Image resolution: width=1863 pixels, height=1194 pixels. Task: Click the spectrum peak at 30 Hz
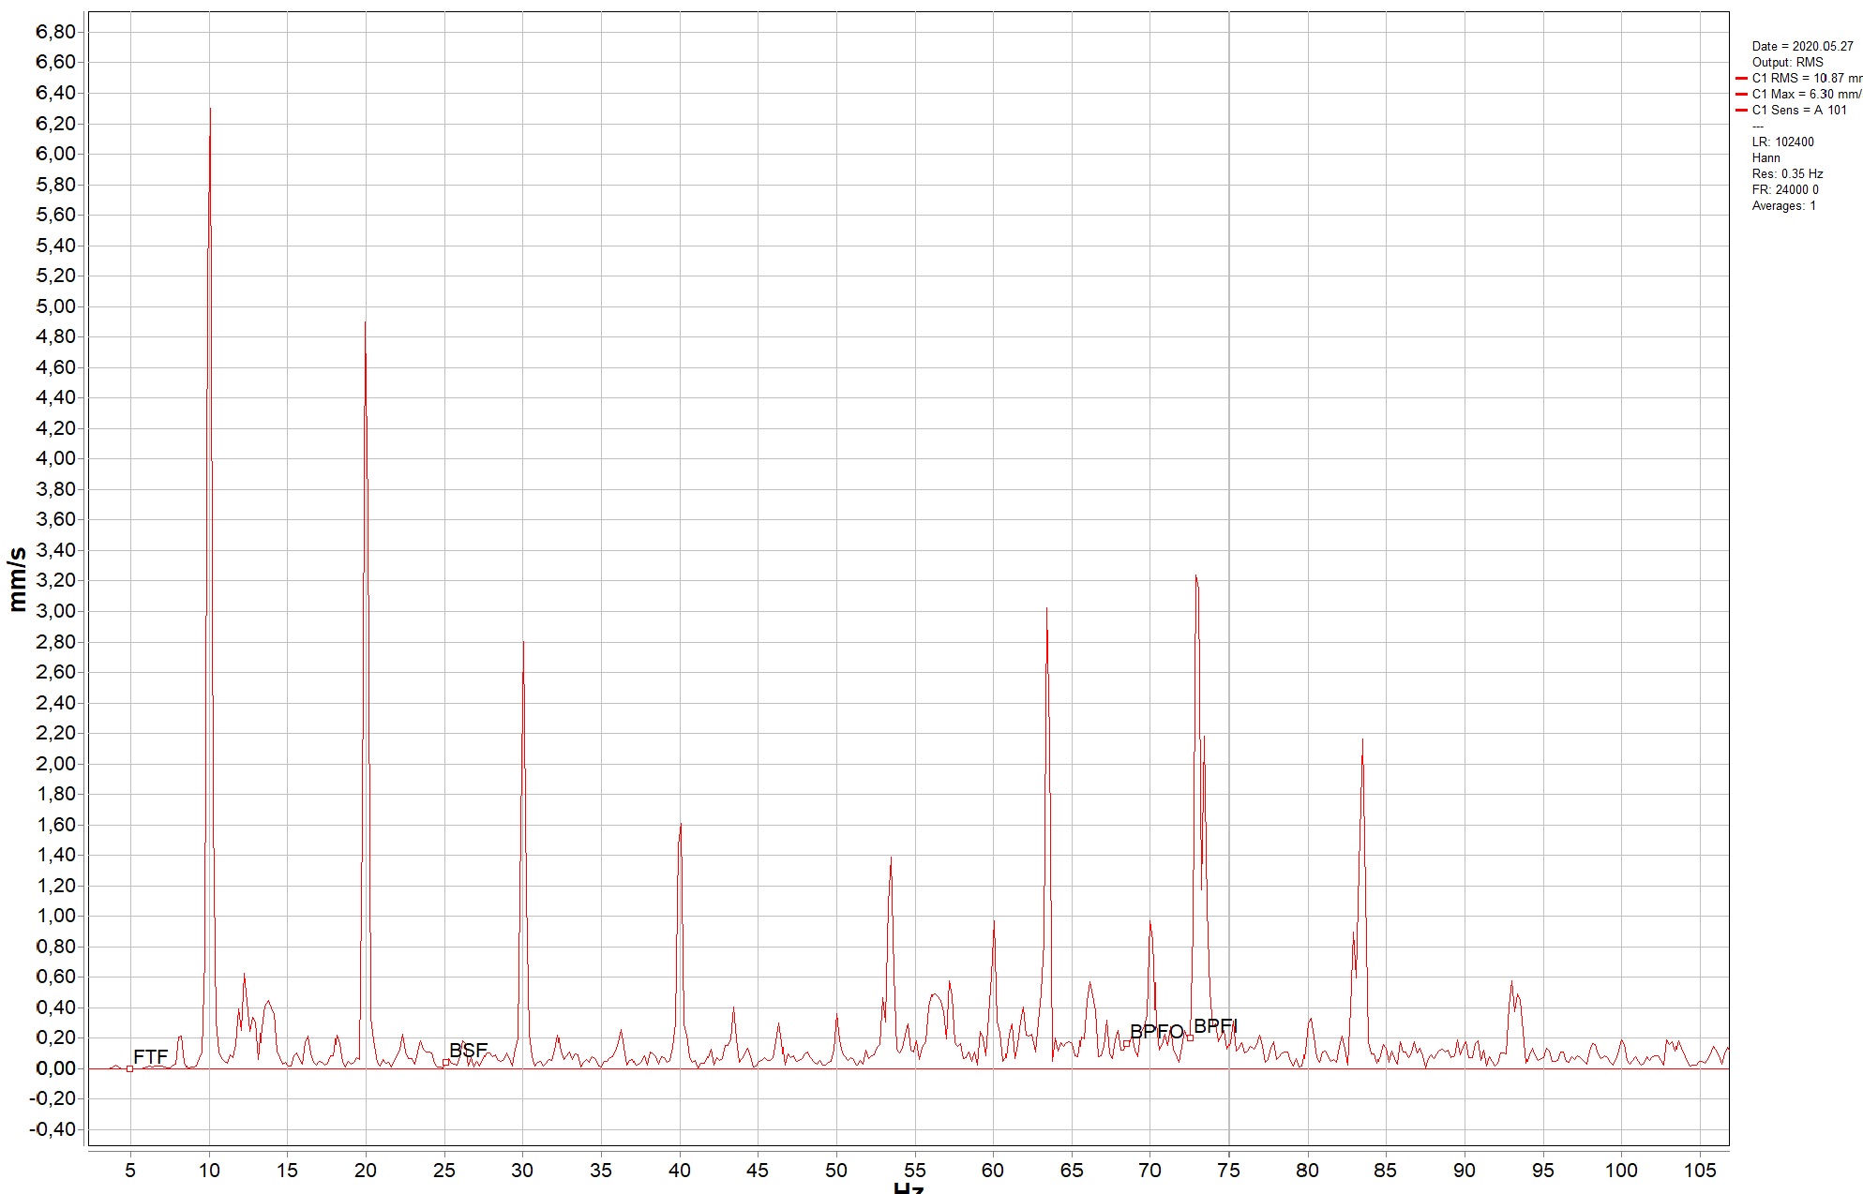pos(523,642)
